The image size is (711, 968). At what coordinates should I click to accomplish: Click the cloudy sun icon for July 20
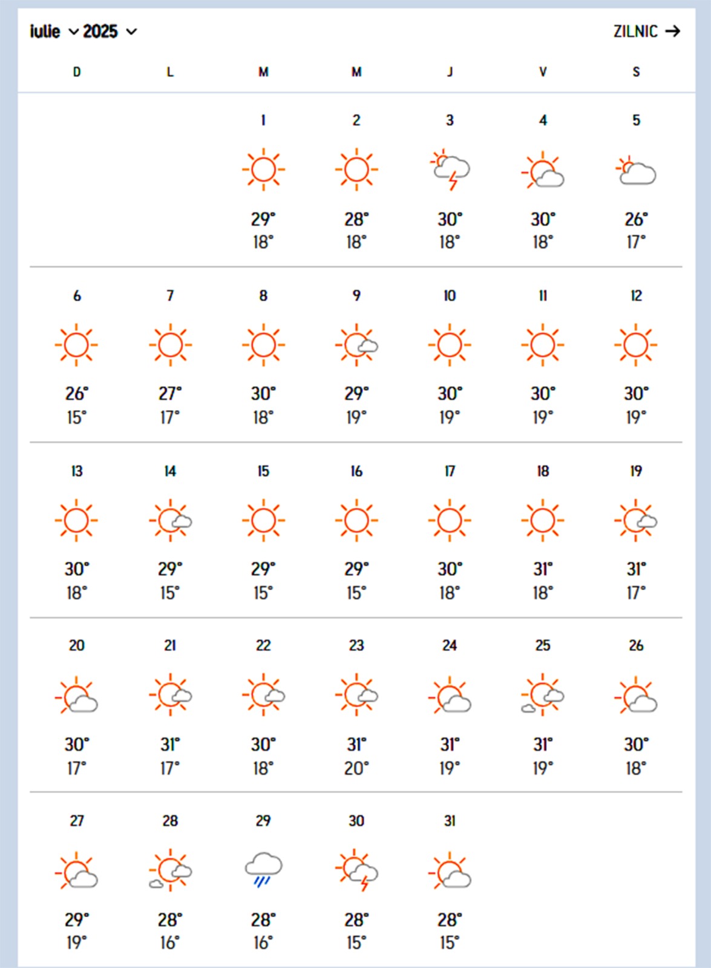77,696
